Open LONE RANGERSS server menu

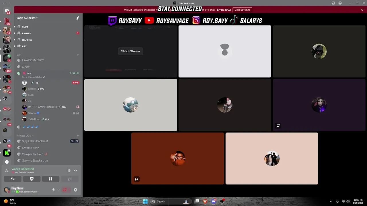[x=28, y=18]
